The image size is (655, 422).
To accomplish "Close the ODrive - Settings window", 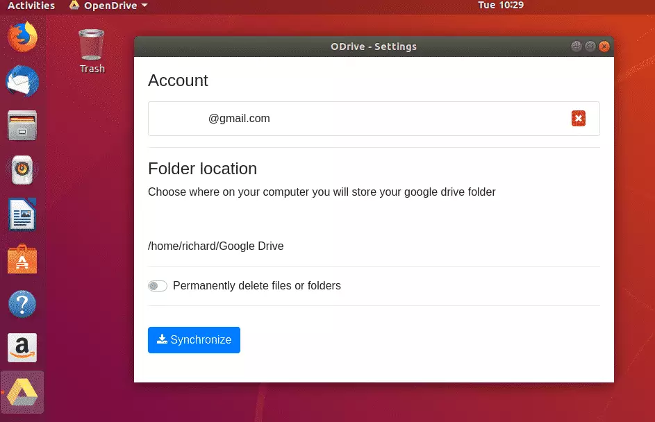I will point(604,47).
